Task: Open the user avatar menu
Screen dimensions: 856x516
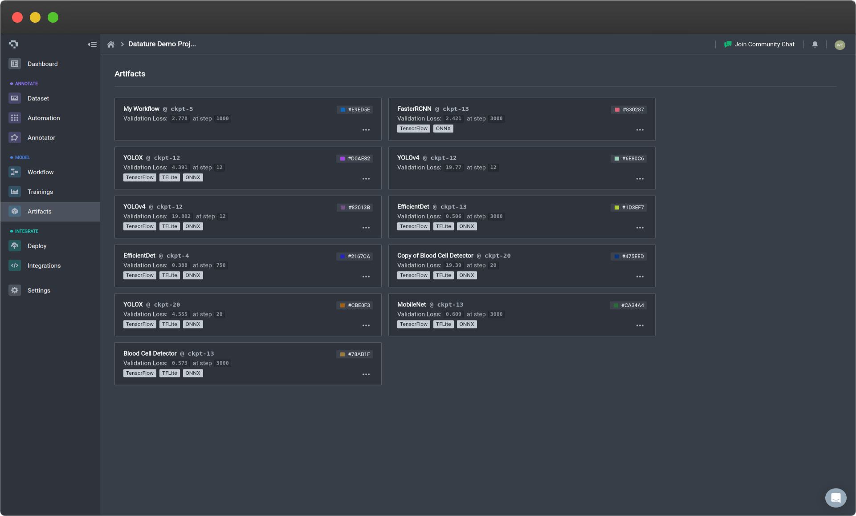Action: pyautogui.click(x=840, y=45)
